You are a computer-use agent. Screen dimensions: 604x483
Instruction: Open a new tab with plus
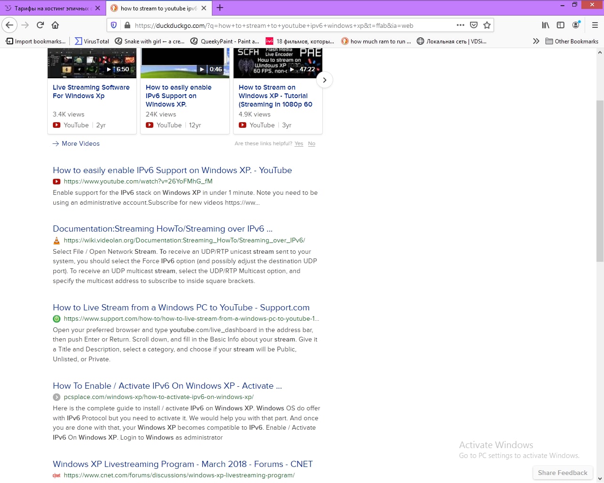[220, 8]
